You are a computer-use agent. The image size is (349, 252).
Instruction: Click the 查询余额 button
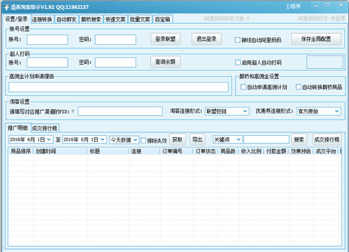tap(165, 62)
